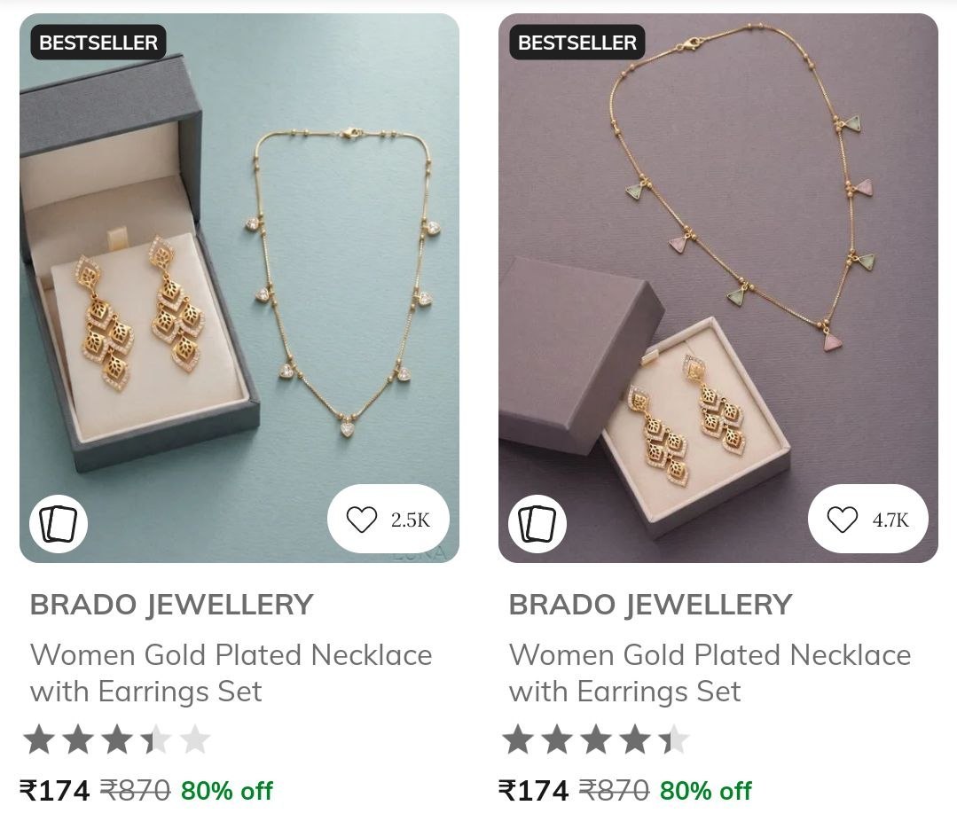This screenshot has width=957, height=829.
Task: Open similar products icon on right item
Action: click(537, 523)
